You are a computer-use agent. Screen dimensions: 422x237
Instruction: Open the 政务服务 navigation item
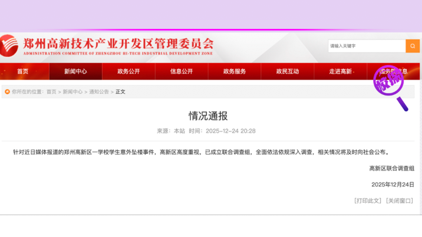coord(235,71)
